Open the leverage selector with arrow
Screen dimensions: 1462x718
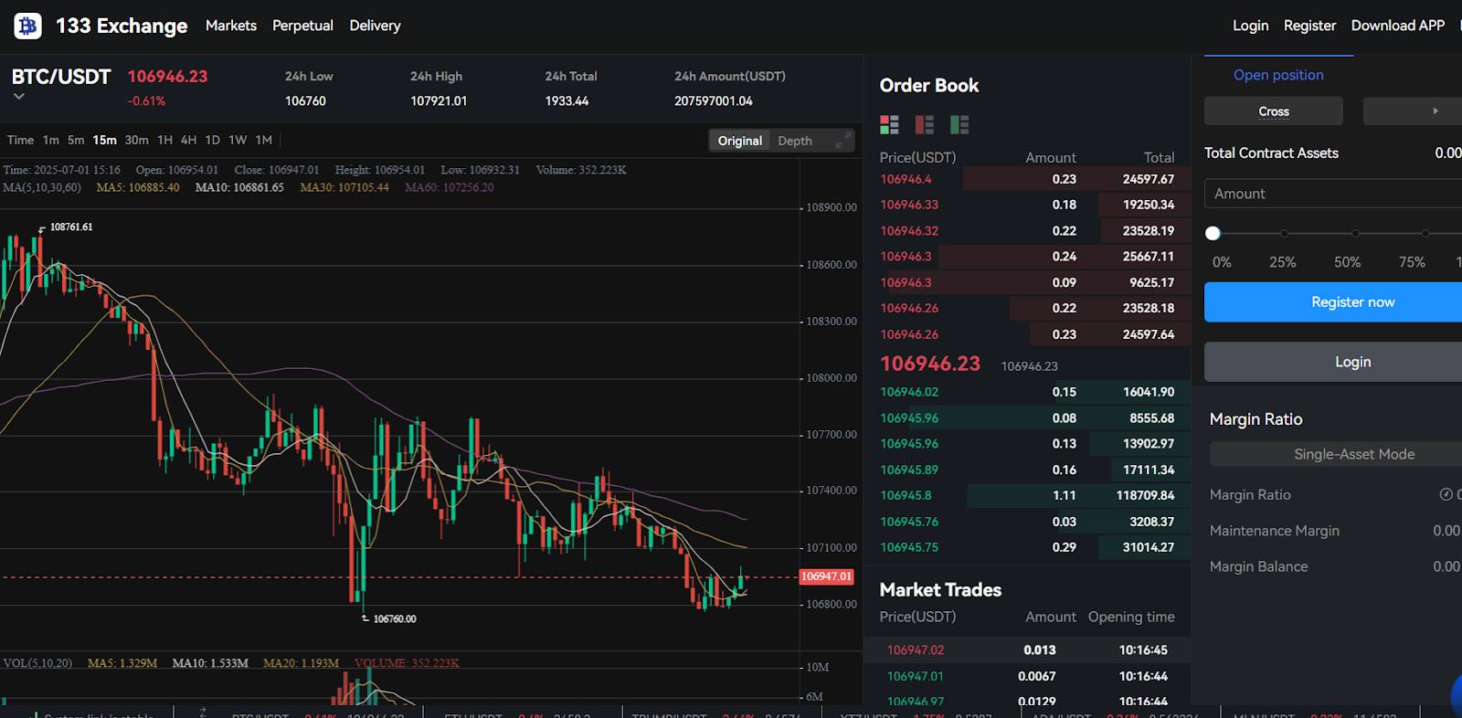point(1413,111)
